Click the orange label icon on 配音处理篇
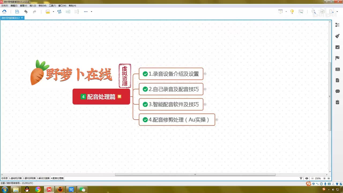The image size is (343, 193). tap(120, 96)
